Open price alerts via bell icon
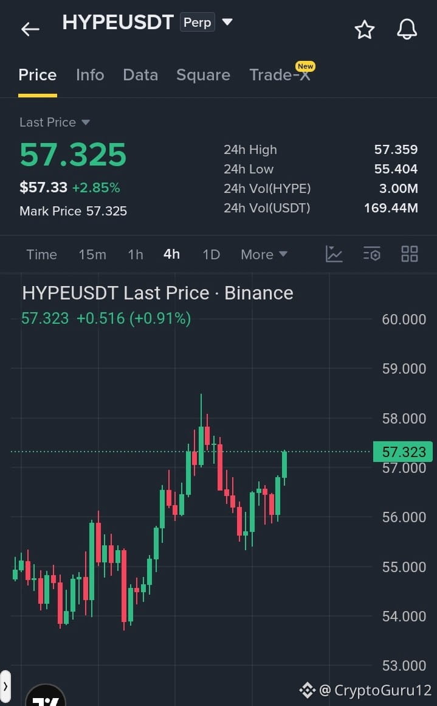 tap(407, 30)
